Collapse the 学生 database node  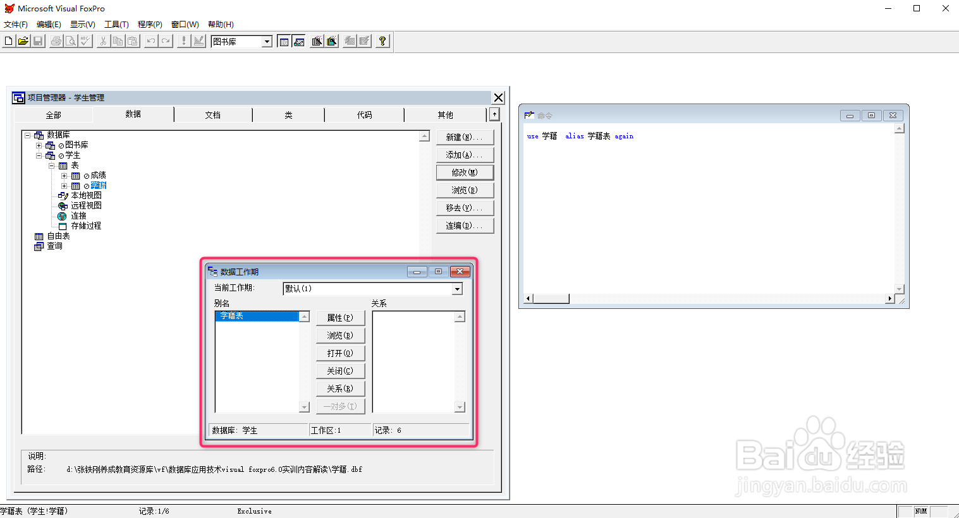click(39, 155)
